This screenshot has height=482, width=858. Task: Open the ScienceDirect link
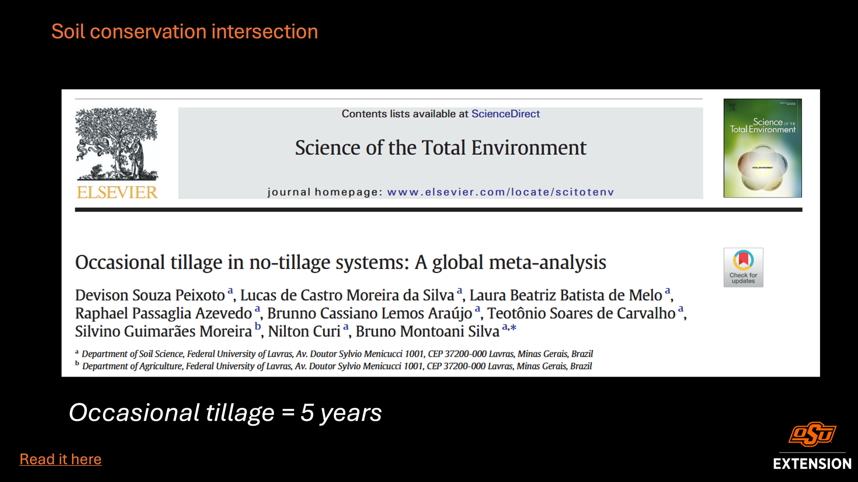coord(505,114)
